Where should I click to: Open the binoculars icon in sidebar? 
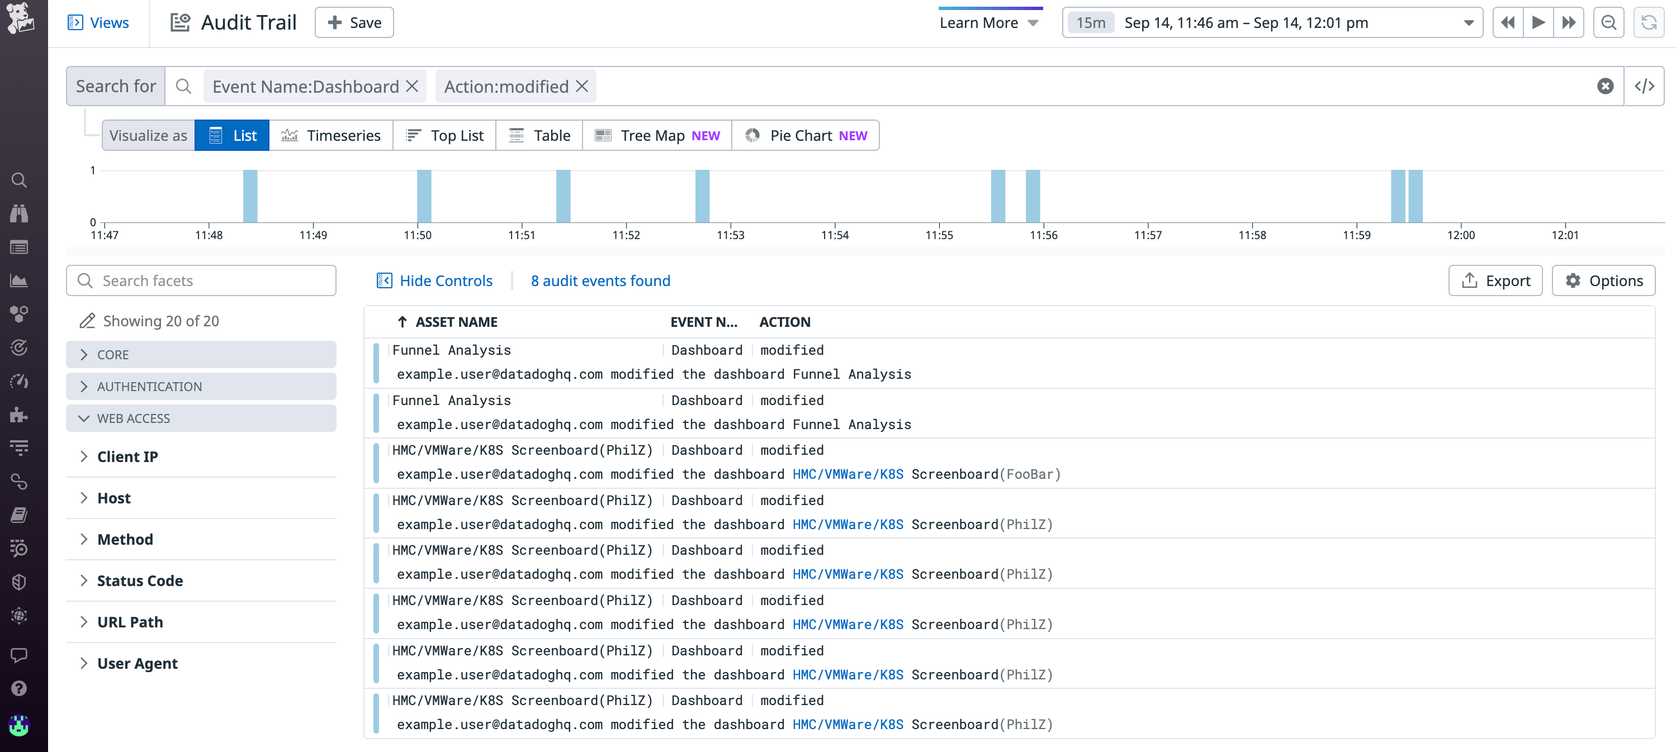tap(19, 213)
